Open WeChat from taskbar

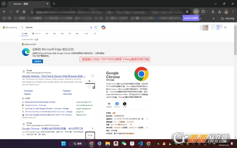(124, 143)
